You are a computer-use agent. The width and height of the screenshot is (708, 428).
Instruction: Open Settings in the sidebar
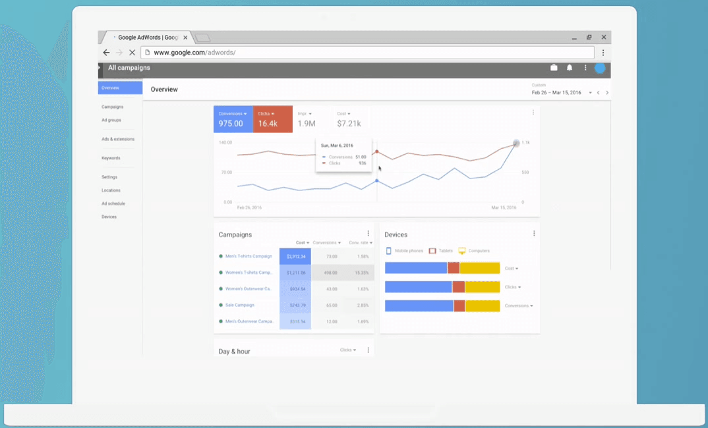pyautogui.click(x=109, y=177)
